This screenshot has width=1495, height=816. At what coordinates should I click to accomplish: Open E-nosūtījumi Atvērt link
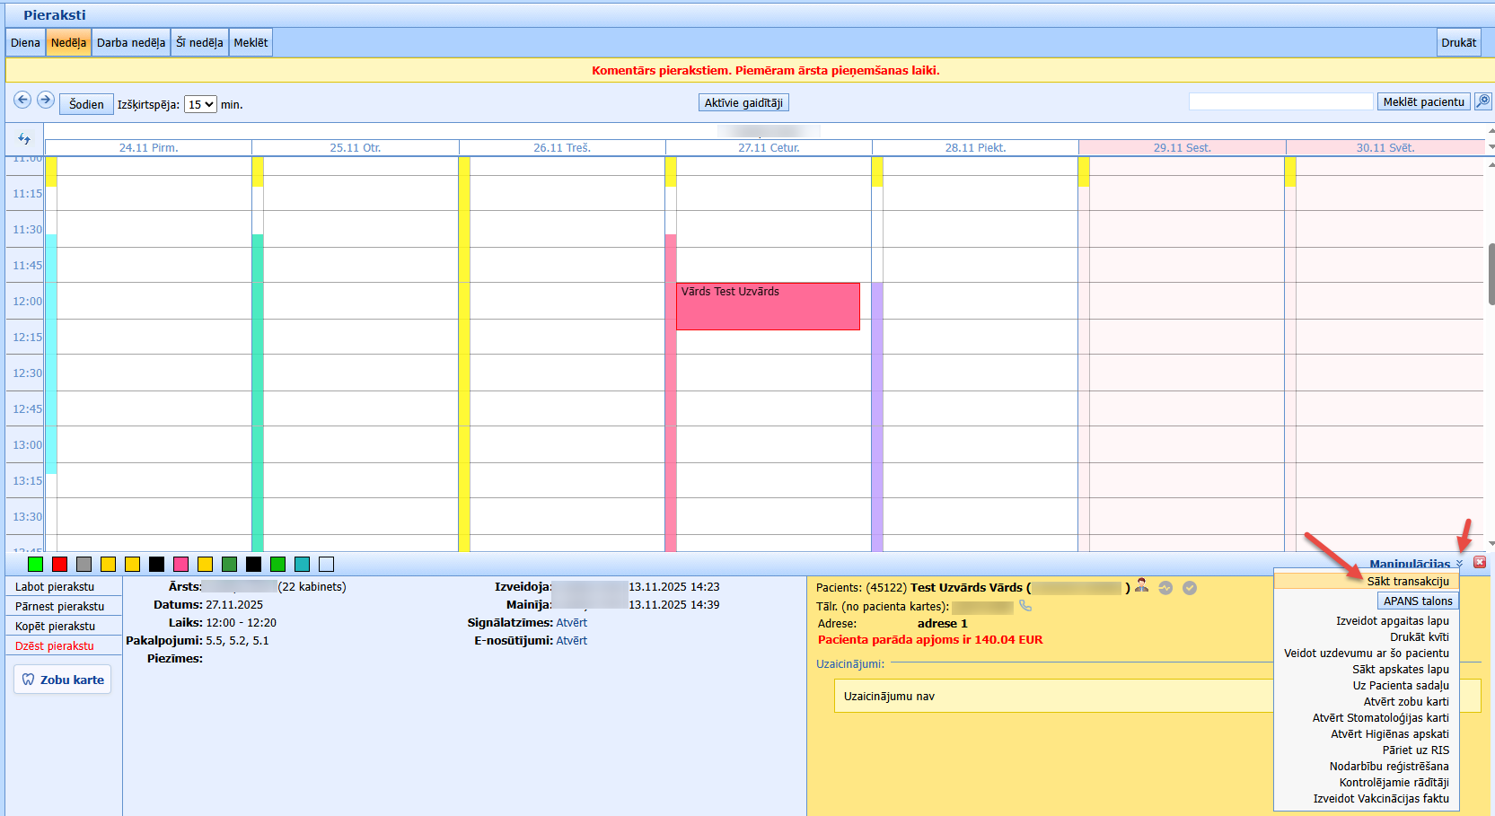(571, 640)
